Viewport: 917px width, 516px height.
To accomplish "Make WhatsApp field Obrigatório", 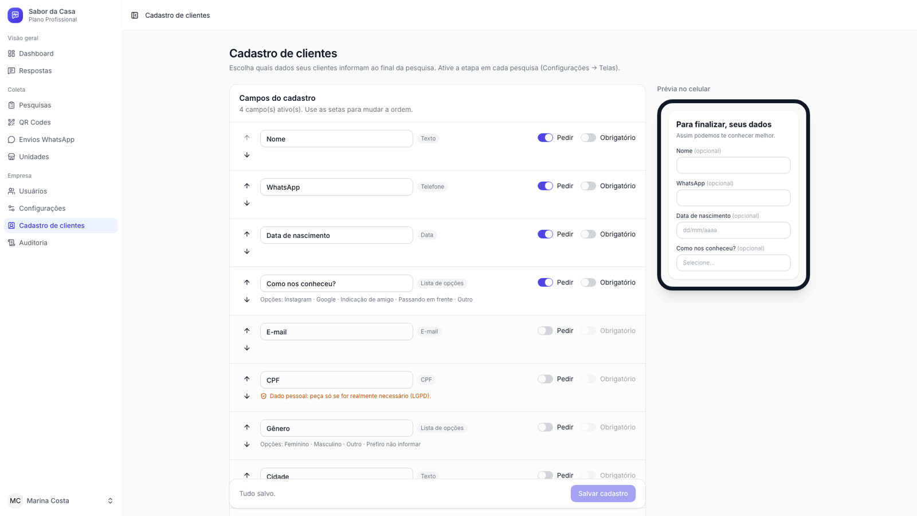I will pos(588,186).
